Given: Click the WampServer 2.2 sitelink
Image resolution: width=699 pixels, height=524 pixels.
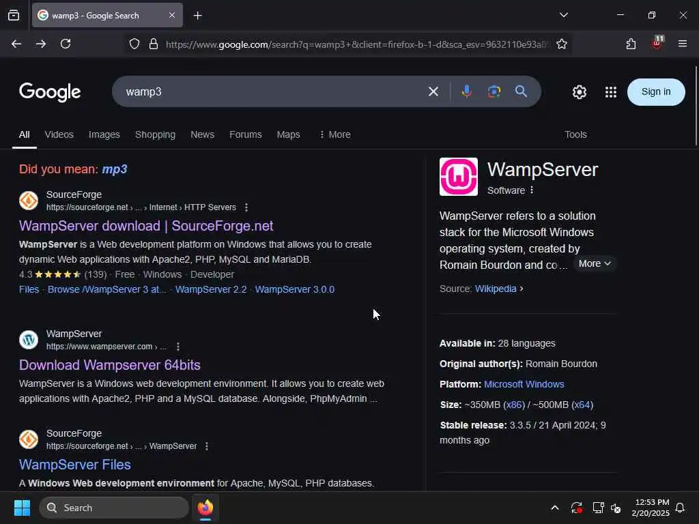Looking at the screenshot, I should 211,289.
